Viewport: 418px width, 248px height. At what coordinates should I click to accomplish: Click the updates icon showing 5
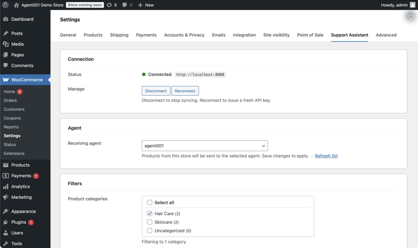tap(109, 5)
